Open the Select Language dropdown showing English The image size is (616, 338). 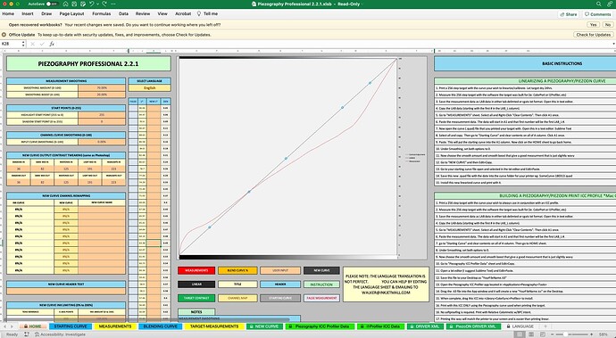pyautogui.click(x=150, y=88)
